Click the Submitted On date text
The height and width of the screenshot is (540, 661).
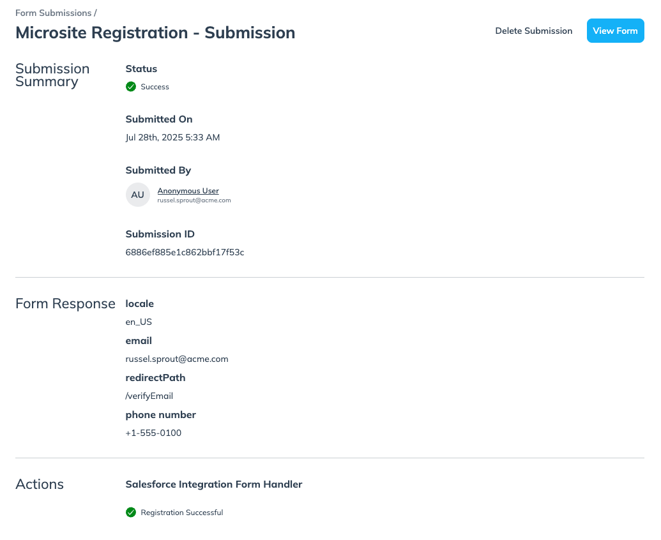pos(172,137)
